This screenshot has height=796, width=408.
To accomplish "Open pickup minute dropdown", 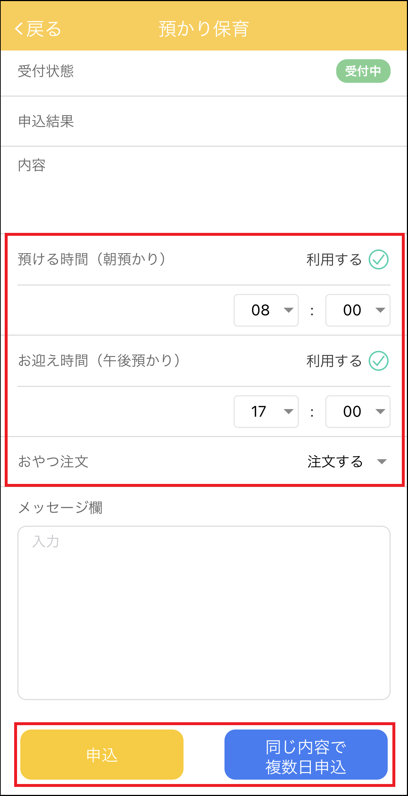I will pyautogui.click(x=358, y=412).
